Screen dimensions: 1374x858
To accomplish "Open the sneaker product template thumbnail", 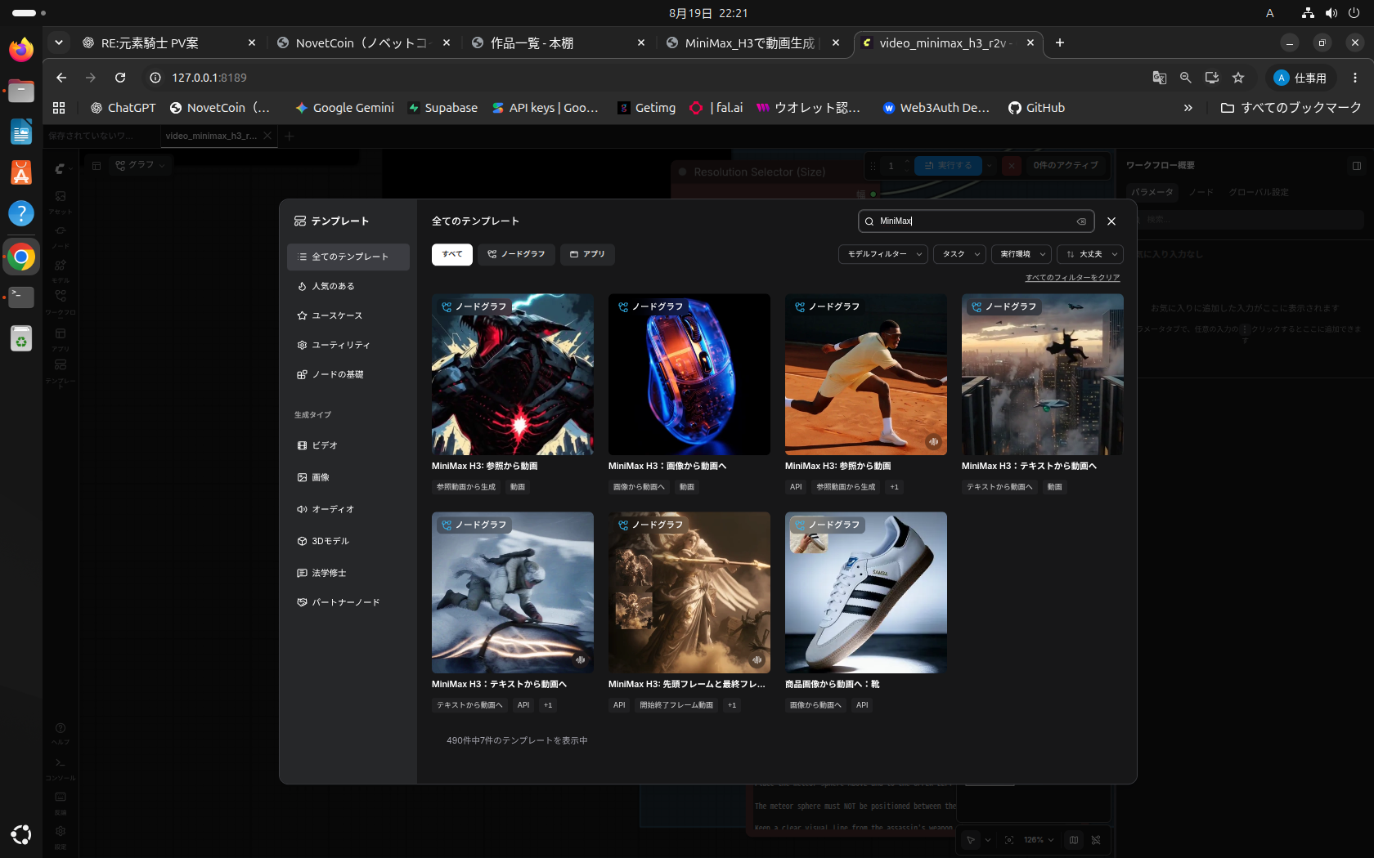I will [866, 592].
